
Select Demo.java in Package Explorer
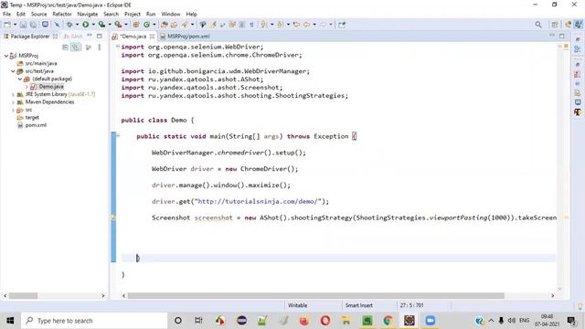click(51, 87)
